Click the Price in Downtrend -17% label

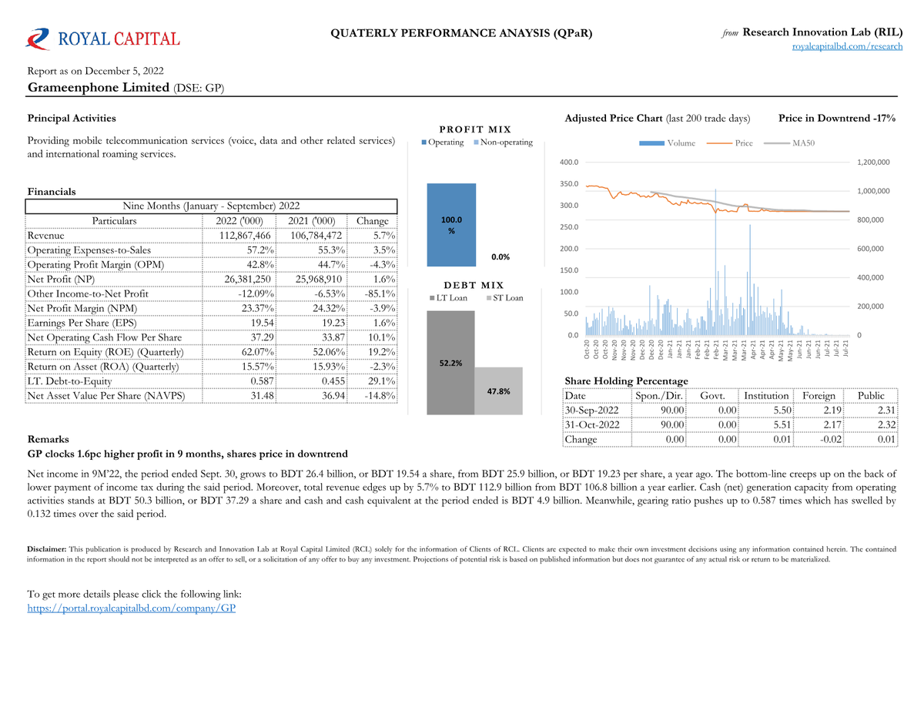pos(837,119)
